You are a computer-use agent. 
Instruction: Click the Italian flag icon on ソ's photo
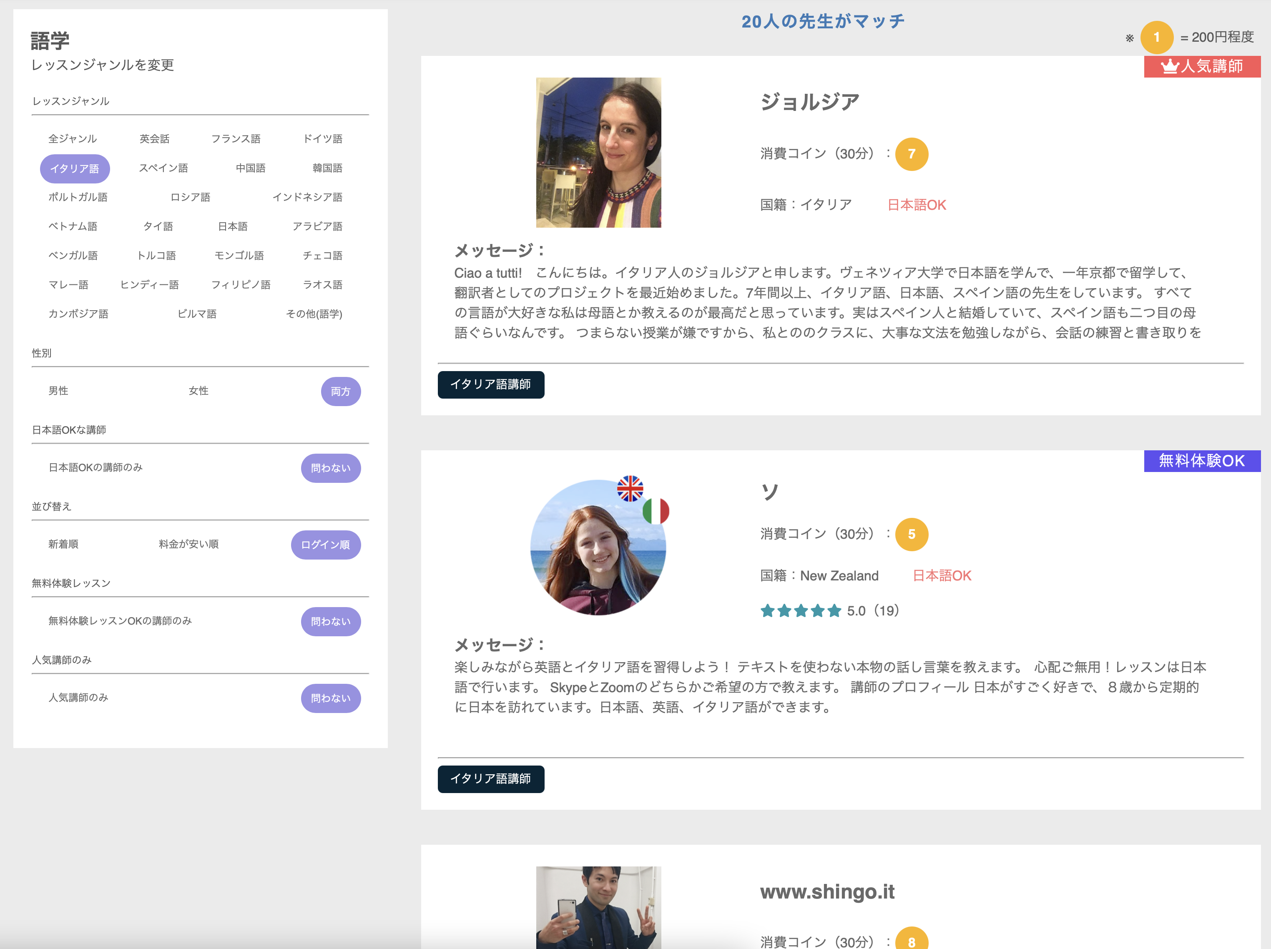(656, 511)
